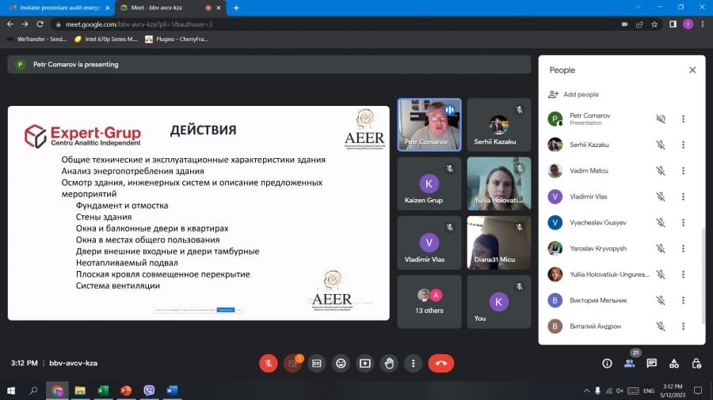Select Diana31 Micu video tile

pos(499,243)
